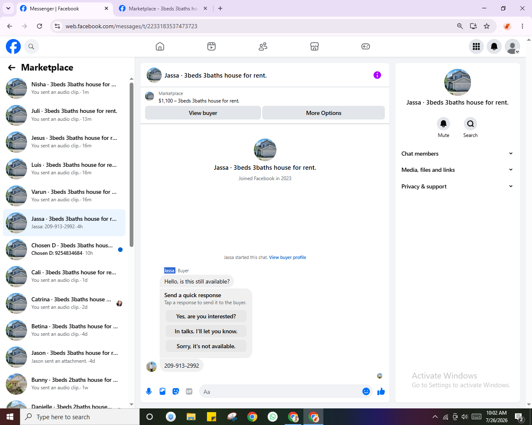
Task: Switch to the Marketplace 3beds 3baths tab
Action: tap(163, 8)
